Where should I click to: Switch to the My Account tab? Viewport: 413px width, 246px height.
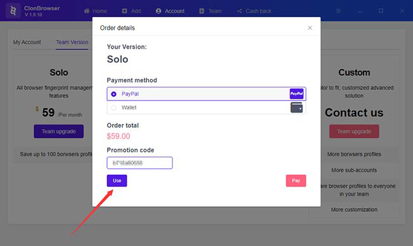tap(27, 42)
